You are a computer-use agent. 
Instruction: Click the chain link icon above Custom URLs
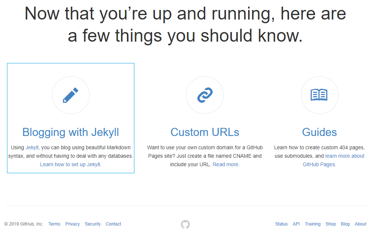205,95
